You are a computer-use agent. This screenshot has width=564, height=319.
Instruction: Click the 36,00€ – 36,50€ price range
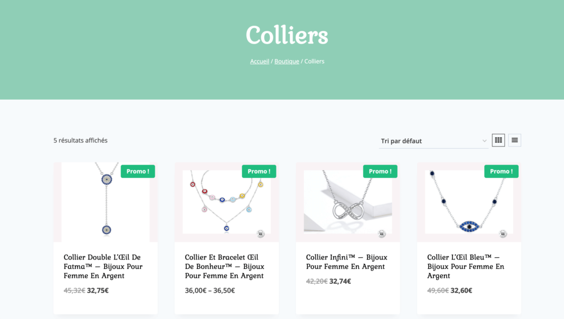(x=210, y=290)
